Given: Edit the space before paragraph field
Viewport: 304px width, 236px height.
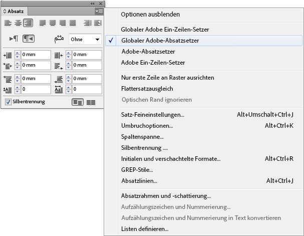Looking at the screenshot, I should (36, 79).
